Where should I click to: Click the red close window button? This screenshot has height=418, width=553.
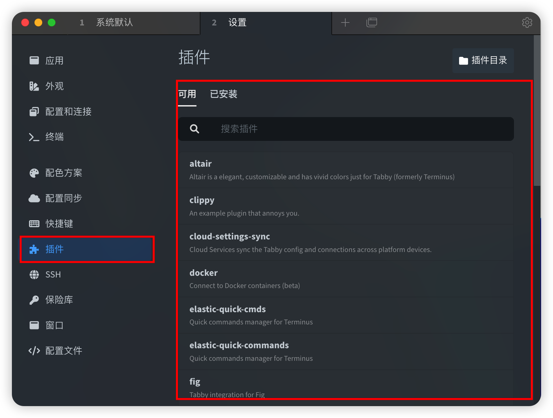(25, 22)
